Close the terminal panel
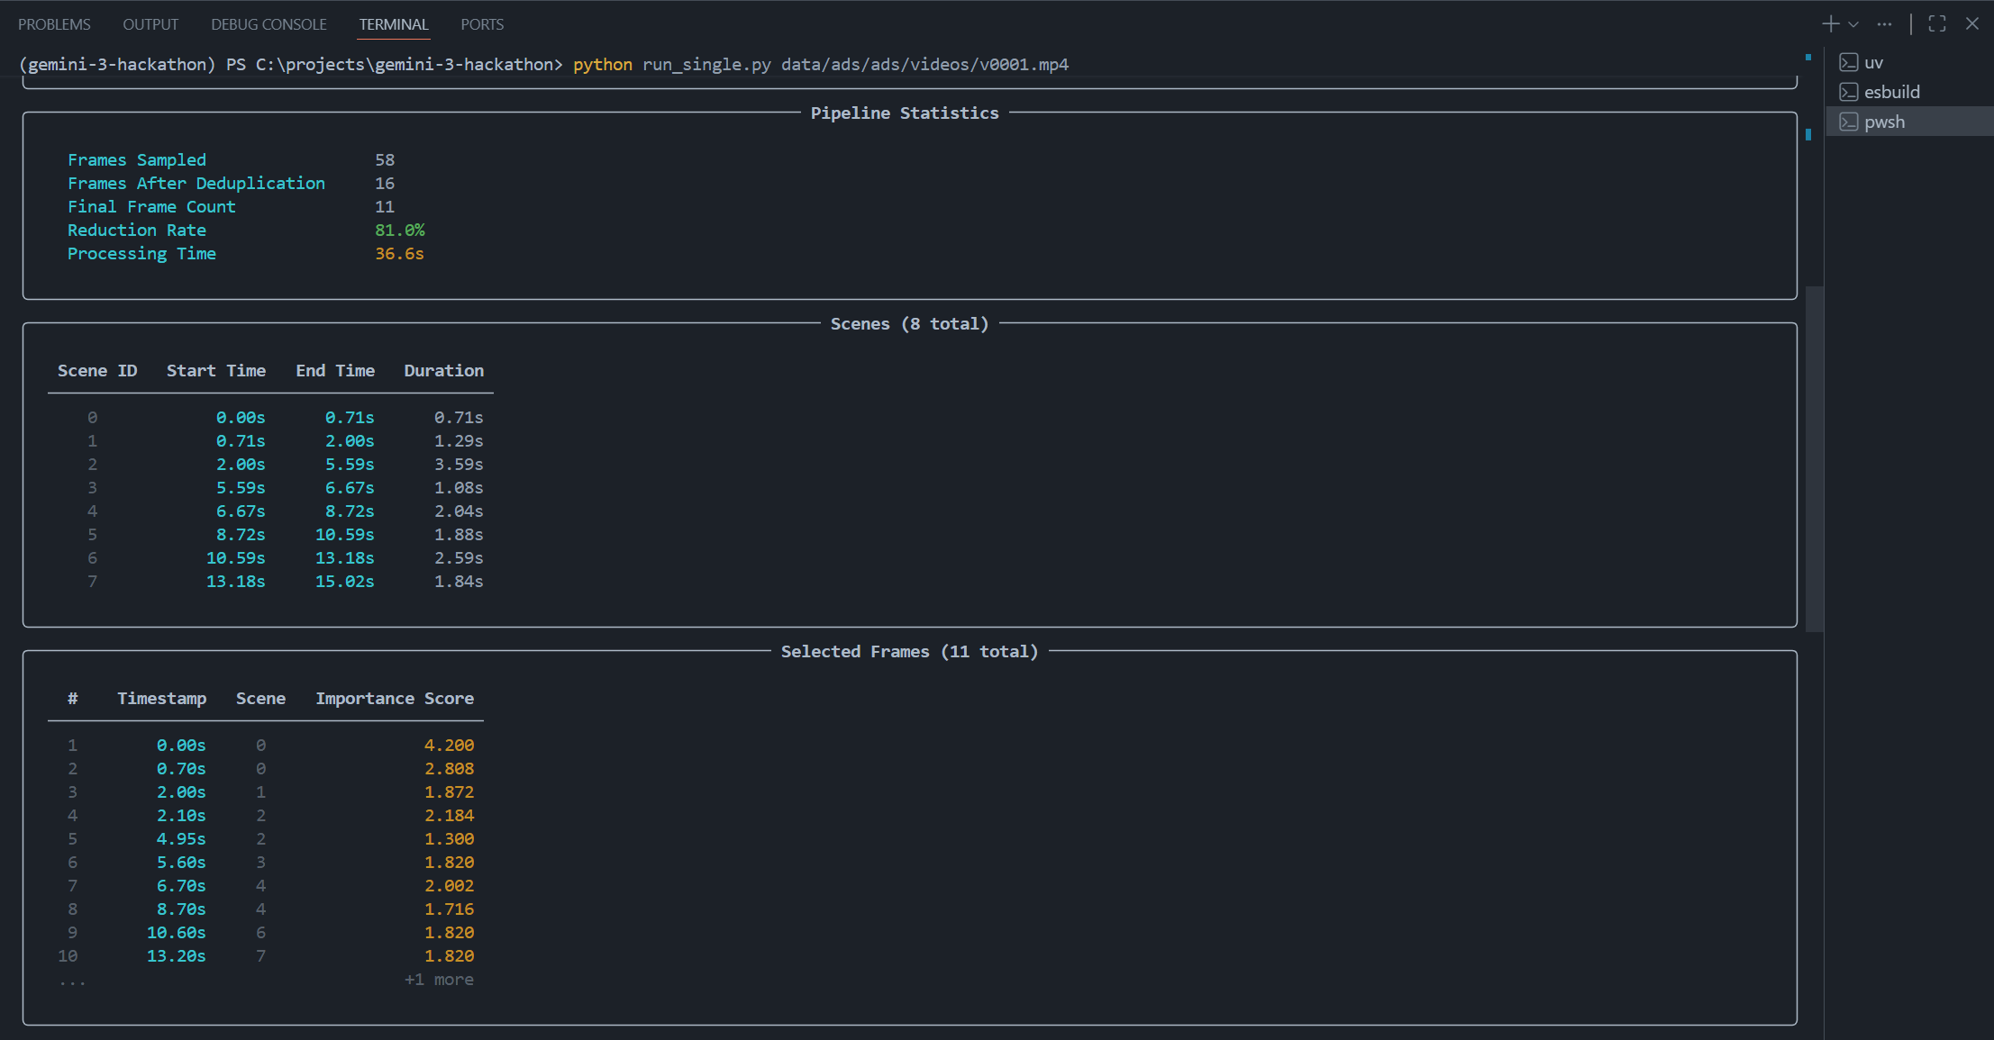The height and width of the screenshot is (1040, 1994). [x=1972, y=24]
